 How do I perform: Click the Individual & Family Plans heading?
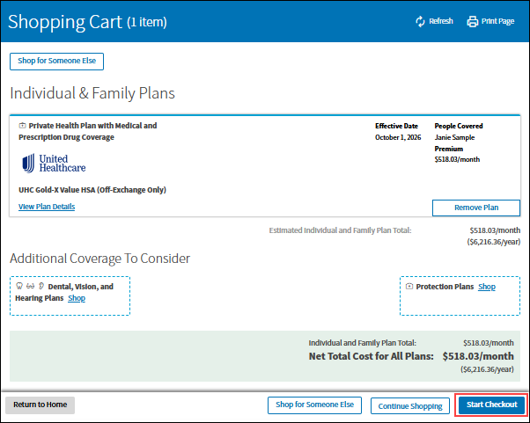[x=92, y=93]
